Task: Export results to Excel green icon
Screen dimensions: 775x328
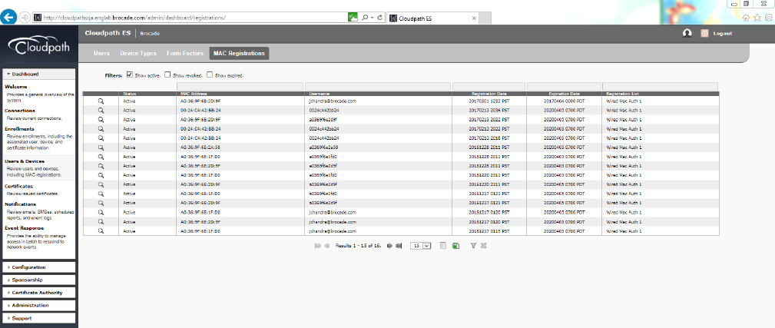Action: coord(455,246)
